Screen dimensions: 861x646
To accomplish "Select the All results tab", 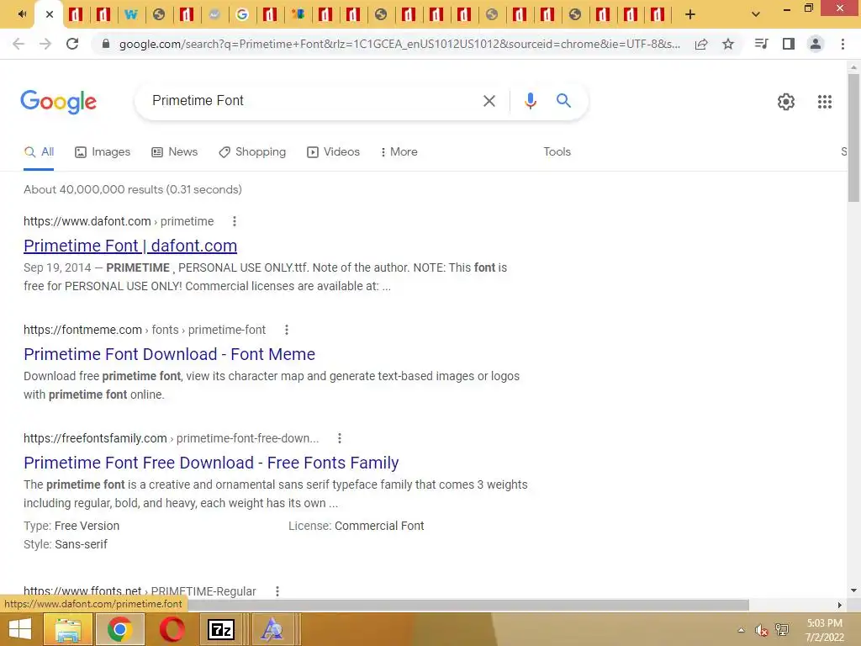I will 39,152.
